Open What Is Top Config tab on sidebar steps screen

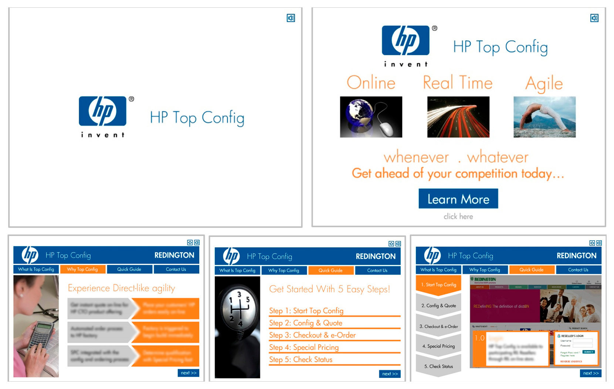point(438,269)
